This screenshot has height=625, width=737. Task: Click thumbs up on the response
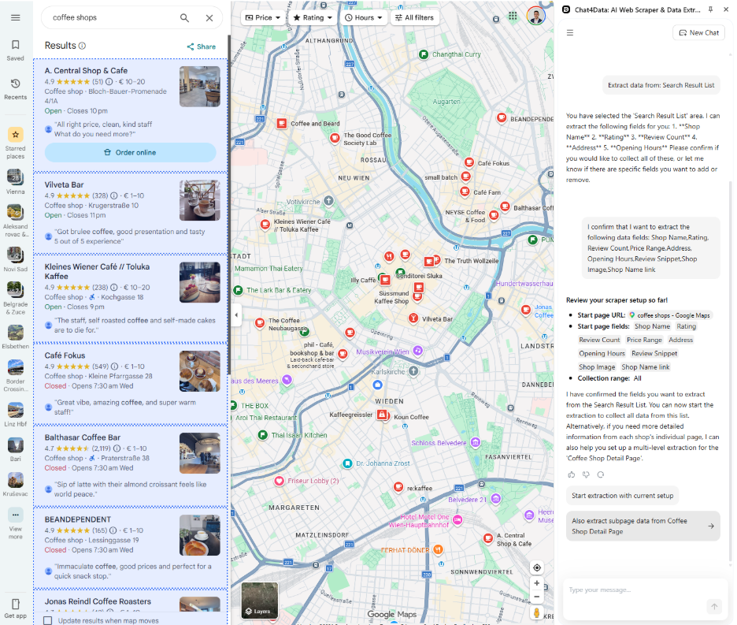[x=571, y=474]
